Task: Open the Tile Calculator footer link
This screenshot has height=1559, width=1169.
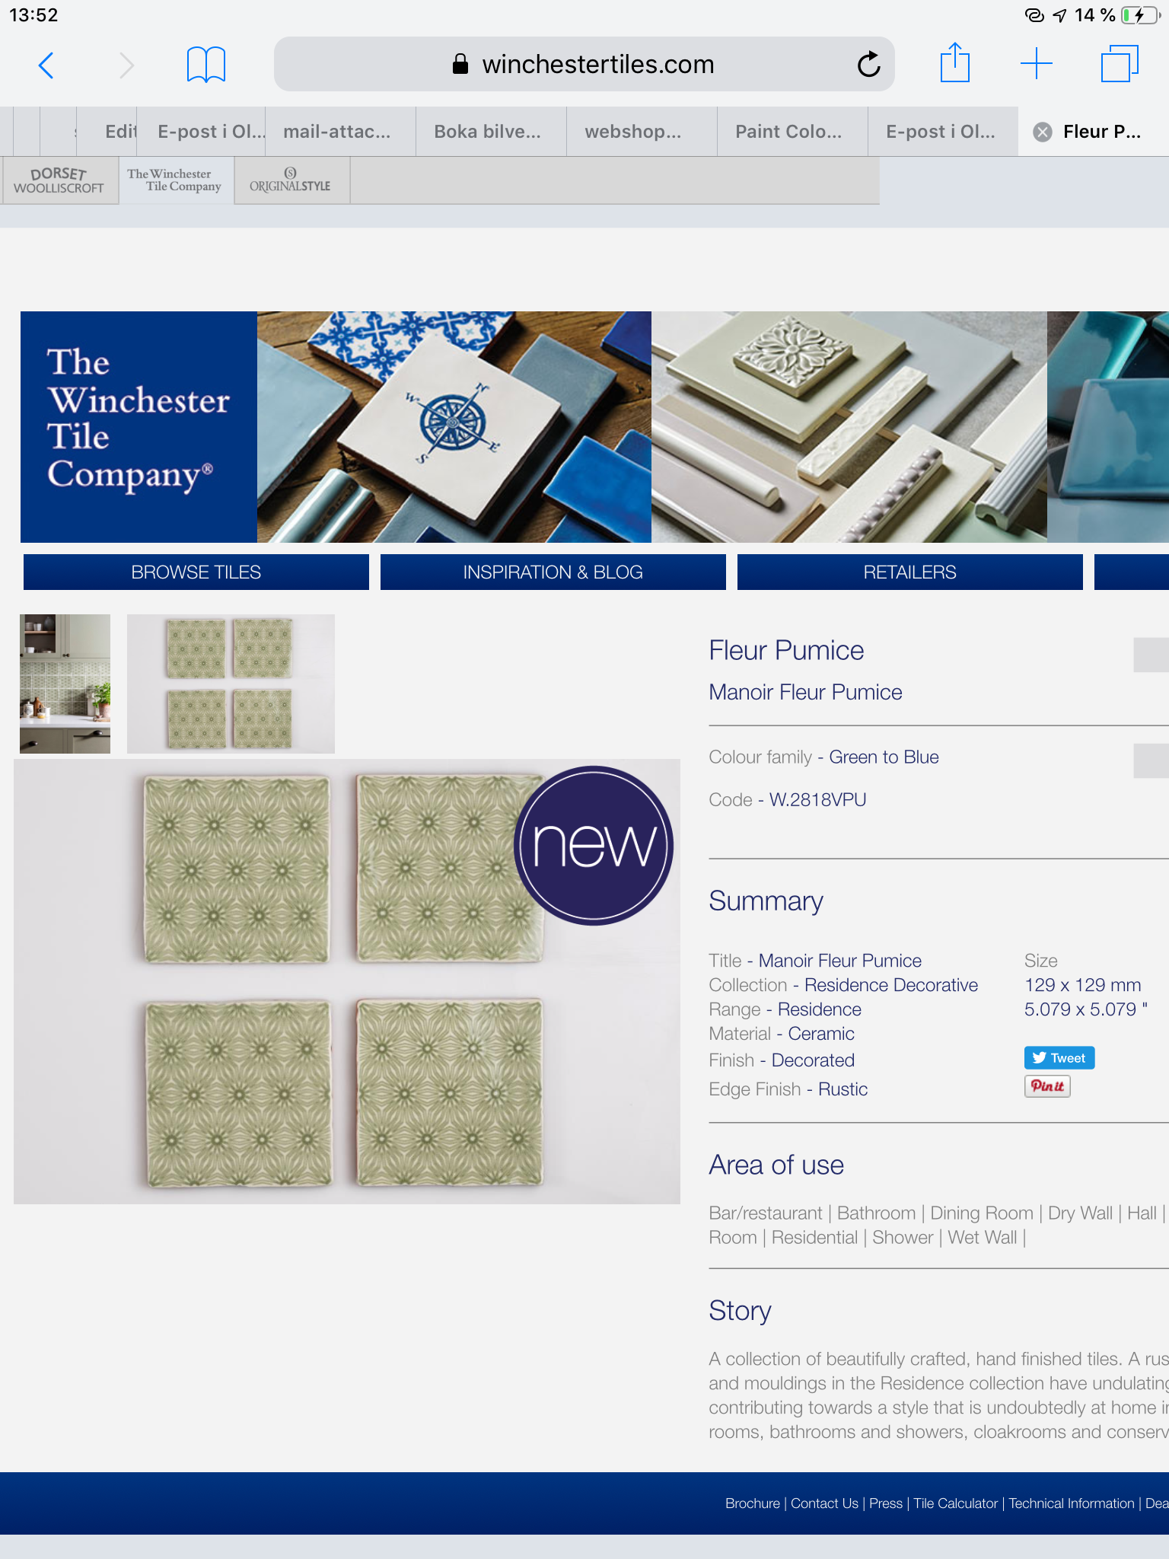Action: pyautogui.click(x=955, y=1503)
